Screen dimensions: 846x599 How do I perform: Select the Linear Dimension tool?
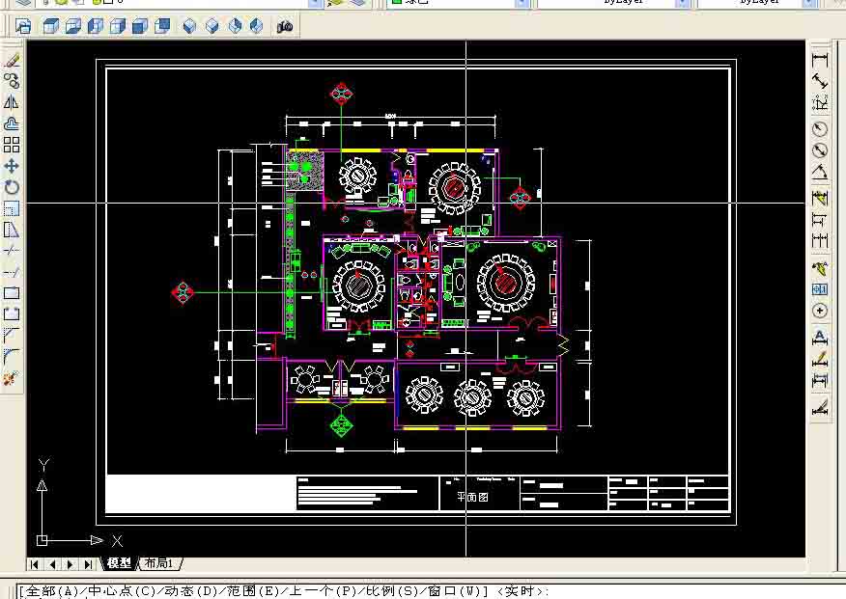pyautogui.click(x=820, y=59)
